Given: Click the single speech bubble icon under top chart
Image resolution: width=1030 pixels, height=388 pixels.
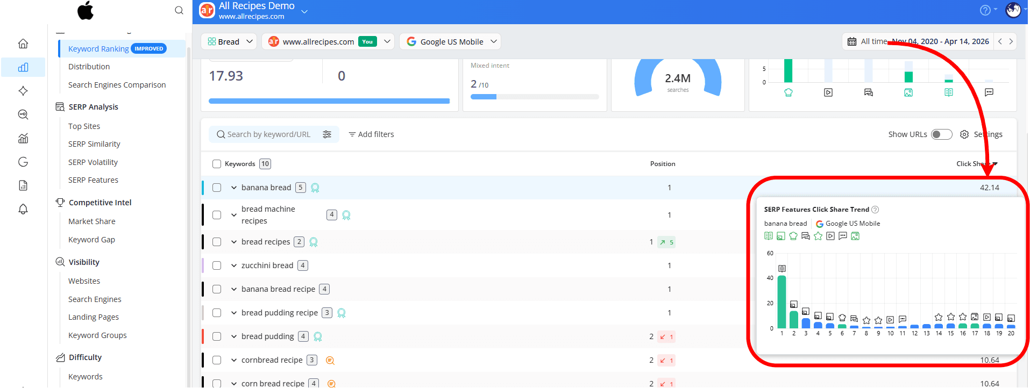Looking at the screenshot, I should pos(989,92).
